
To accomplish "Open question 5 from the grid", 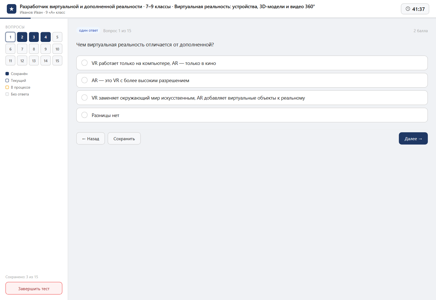I will click(x=57, y=37).
